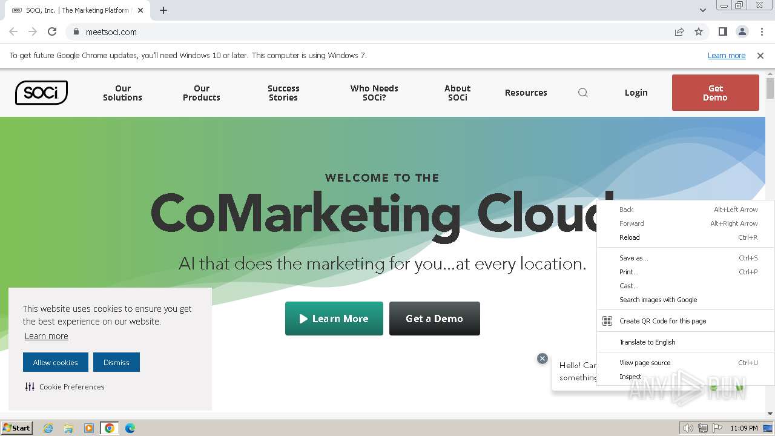Click the share page icon in address bar

(679, 31)
